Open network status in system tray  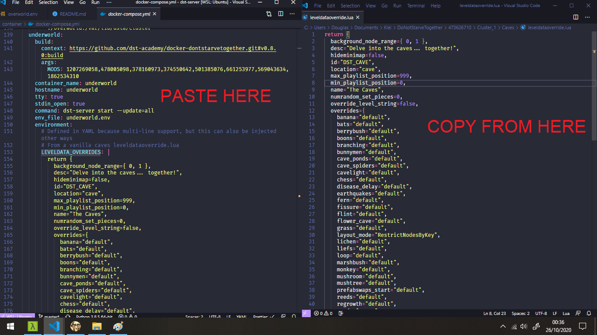[514, 326]
